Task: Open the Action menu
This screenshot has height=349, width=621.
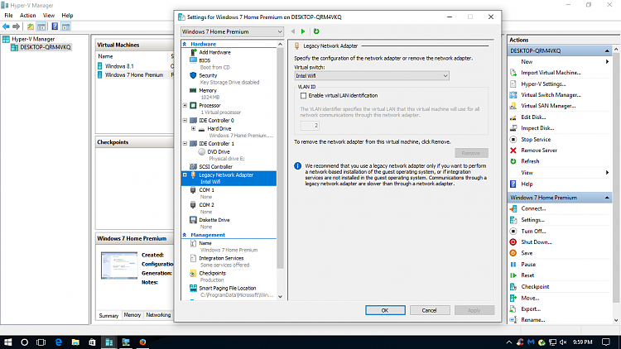Action: [x=27, y=16]
